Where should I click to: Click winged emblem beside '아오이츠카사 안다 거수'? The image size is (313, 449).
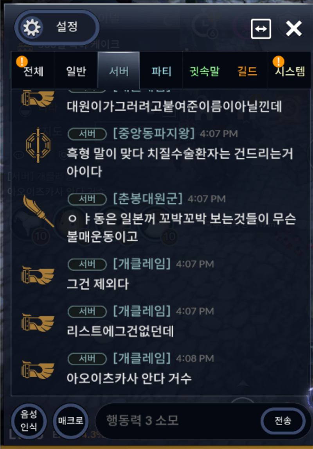point(38,370)
